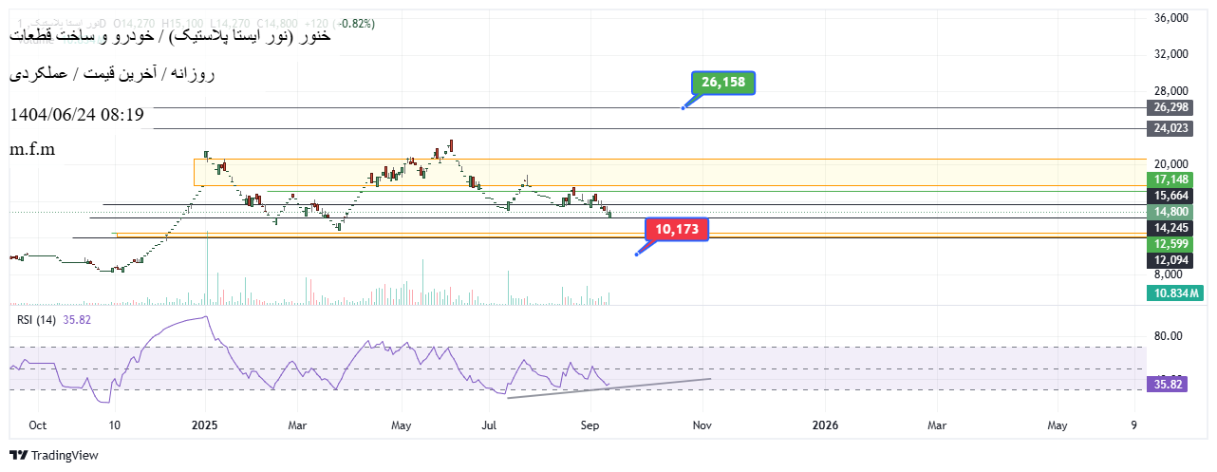The image size is (1217, 472).
Task: Click the Nov label on time axis
Action: point(702,426)
